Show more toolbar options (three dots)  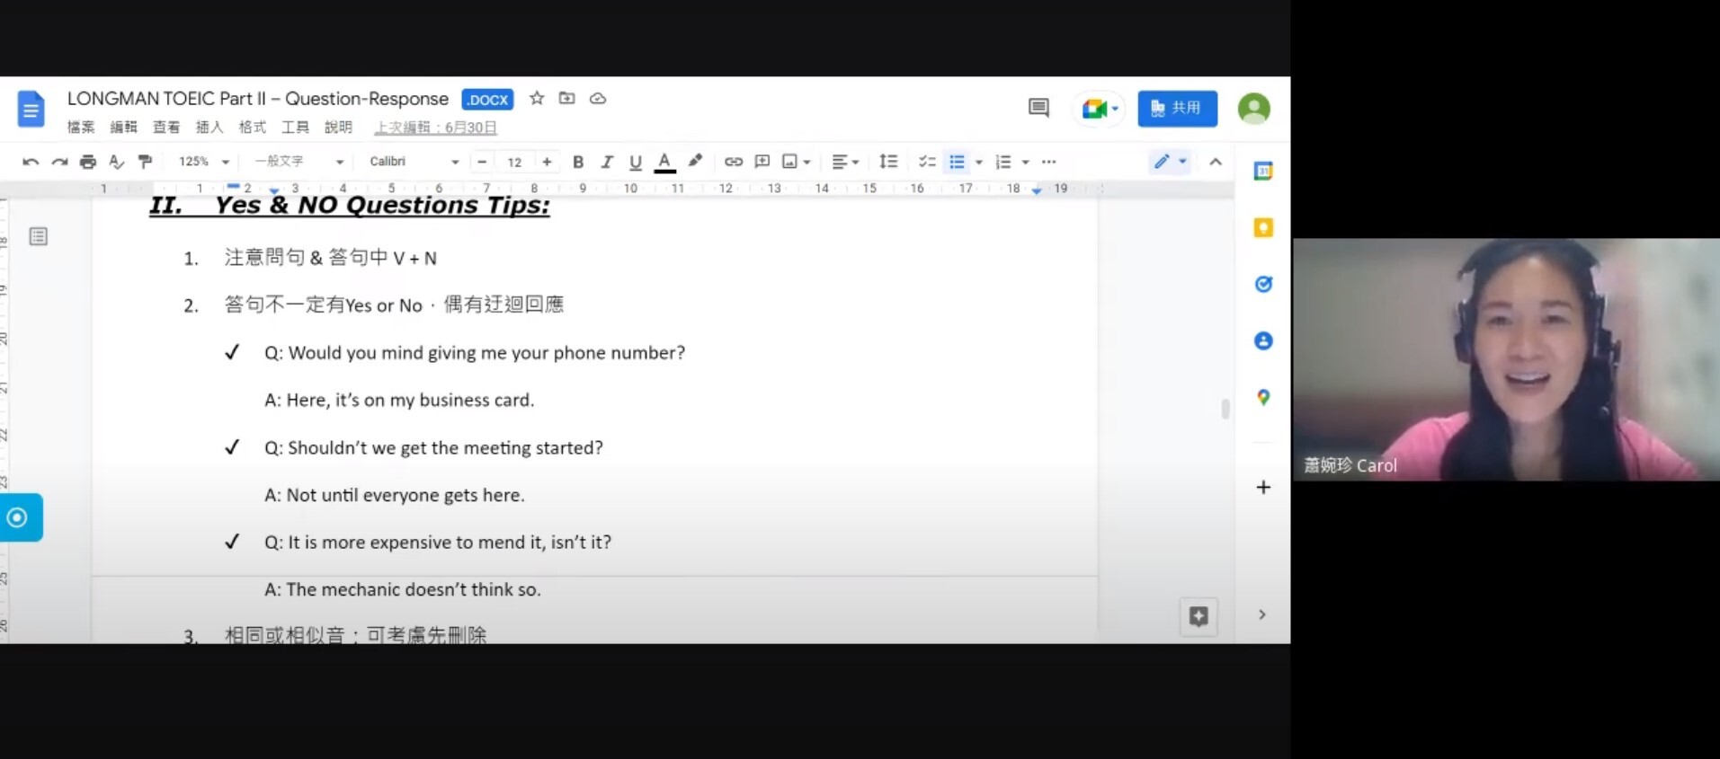coord(1048,162)
